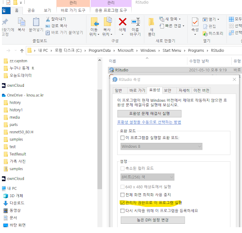
Task: Switch to 이전 버전 (Previous Versions) tab
Action: [201, 91]
